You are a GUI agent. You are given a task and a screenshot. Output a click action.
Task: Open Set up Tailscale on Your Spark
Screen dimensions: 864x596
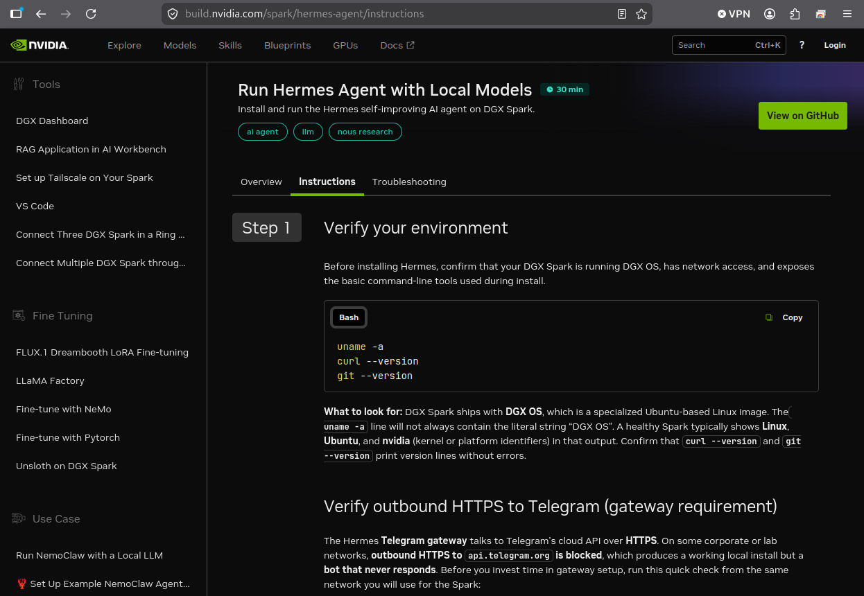pyautogui.click(x=85, y=177)
